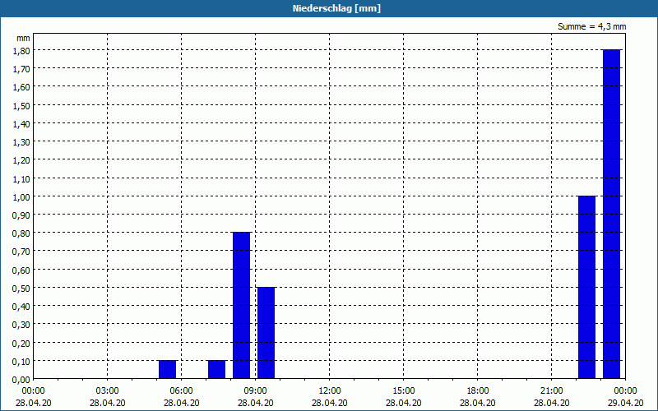This screenshot has height=411, width=658.
Task: Click the 0,10 mm bar after 06:00
Action: (x=216, y=369)
